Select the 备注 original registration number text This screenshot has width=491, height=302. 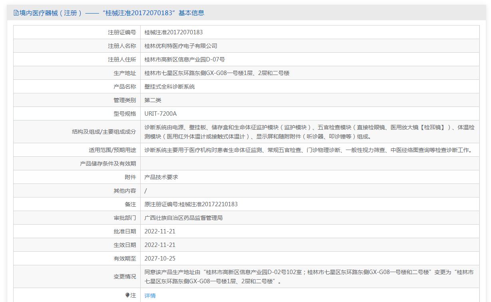click(x=191, y=204)
